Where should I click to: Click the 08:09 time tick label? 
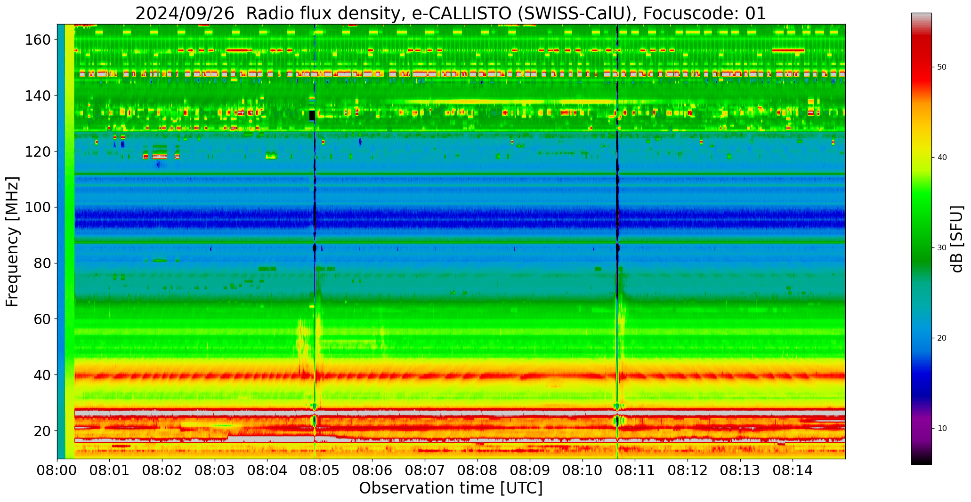[530, 471]
